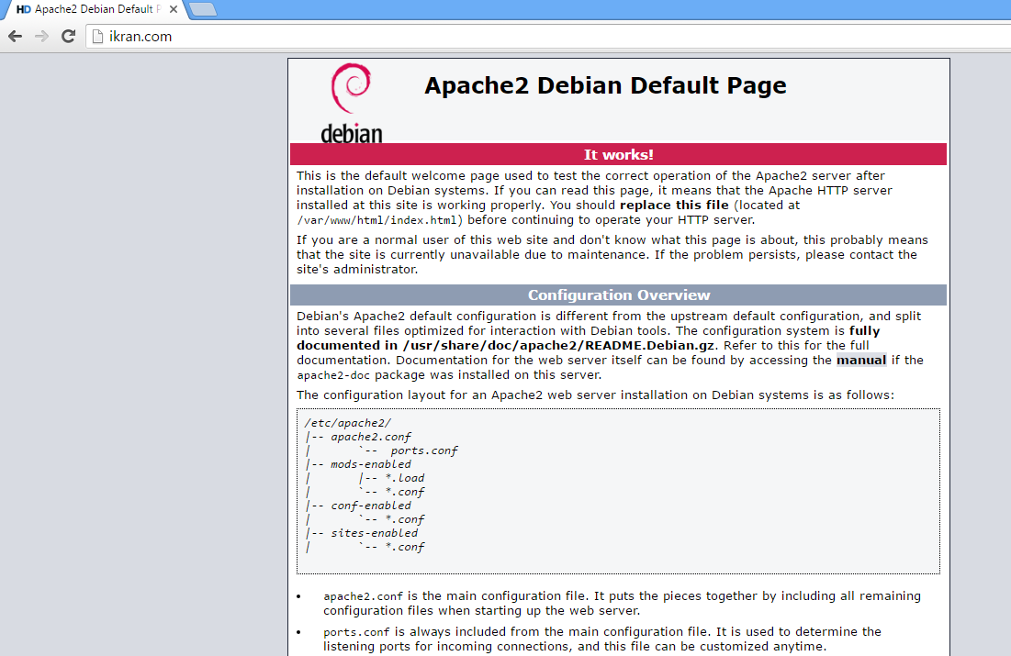
Task: Click the debian wordmark under logo
Action: click(352, 133)
